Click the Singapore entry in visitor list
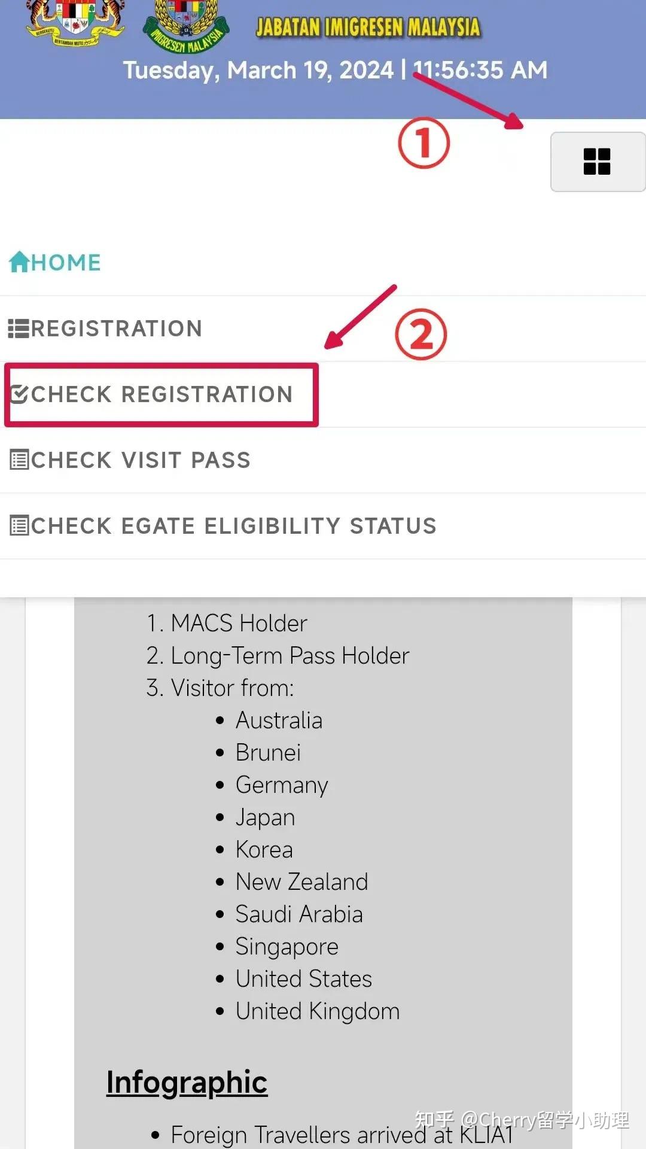This screenshot has width=646, height=1149. point(287,947)
